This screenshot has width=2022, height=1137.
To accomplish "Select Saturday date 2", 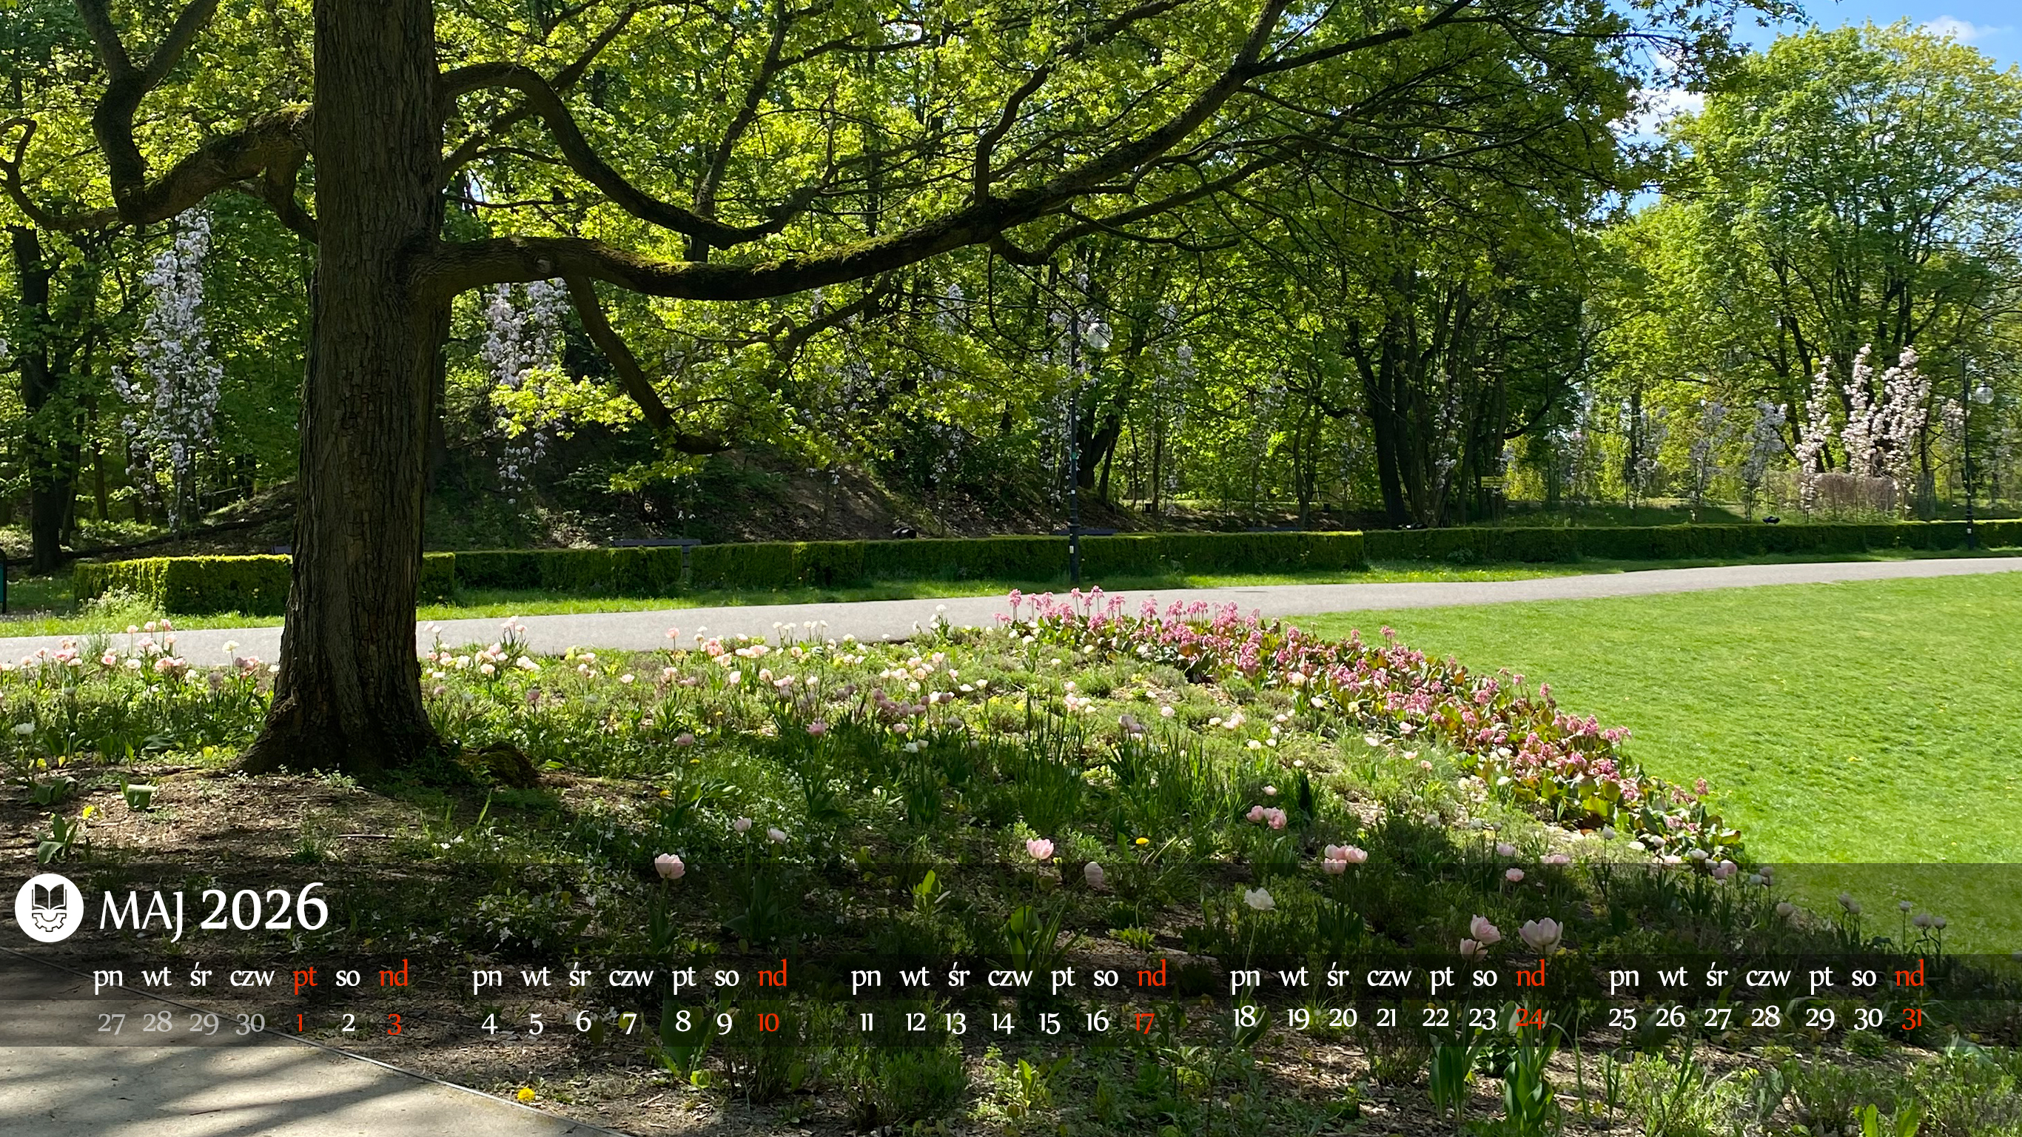I will 349,1022.
